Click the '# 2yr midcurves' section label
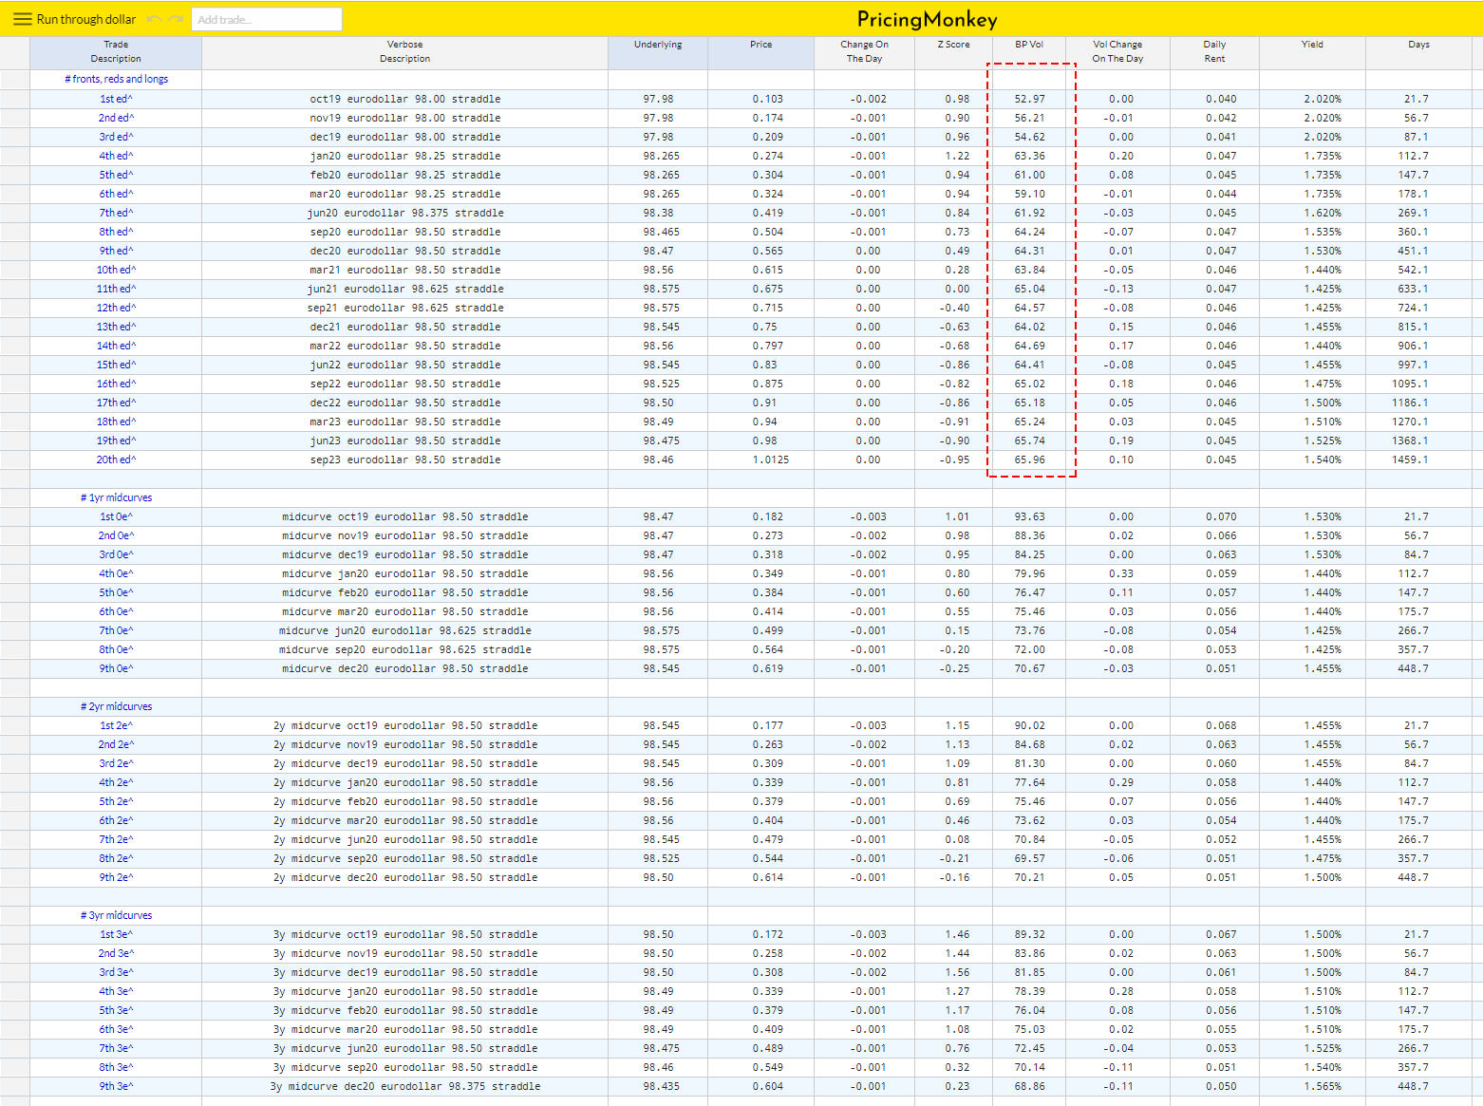1483x1106 pixels. point(116,706)
